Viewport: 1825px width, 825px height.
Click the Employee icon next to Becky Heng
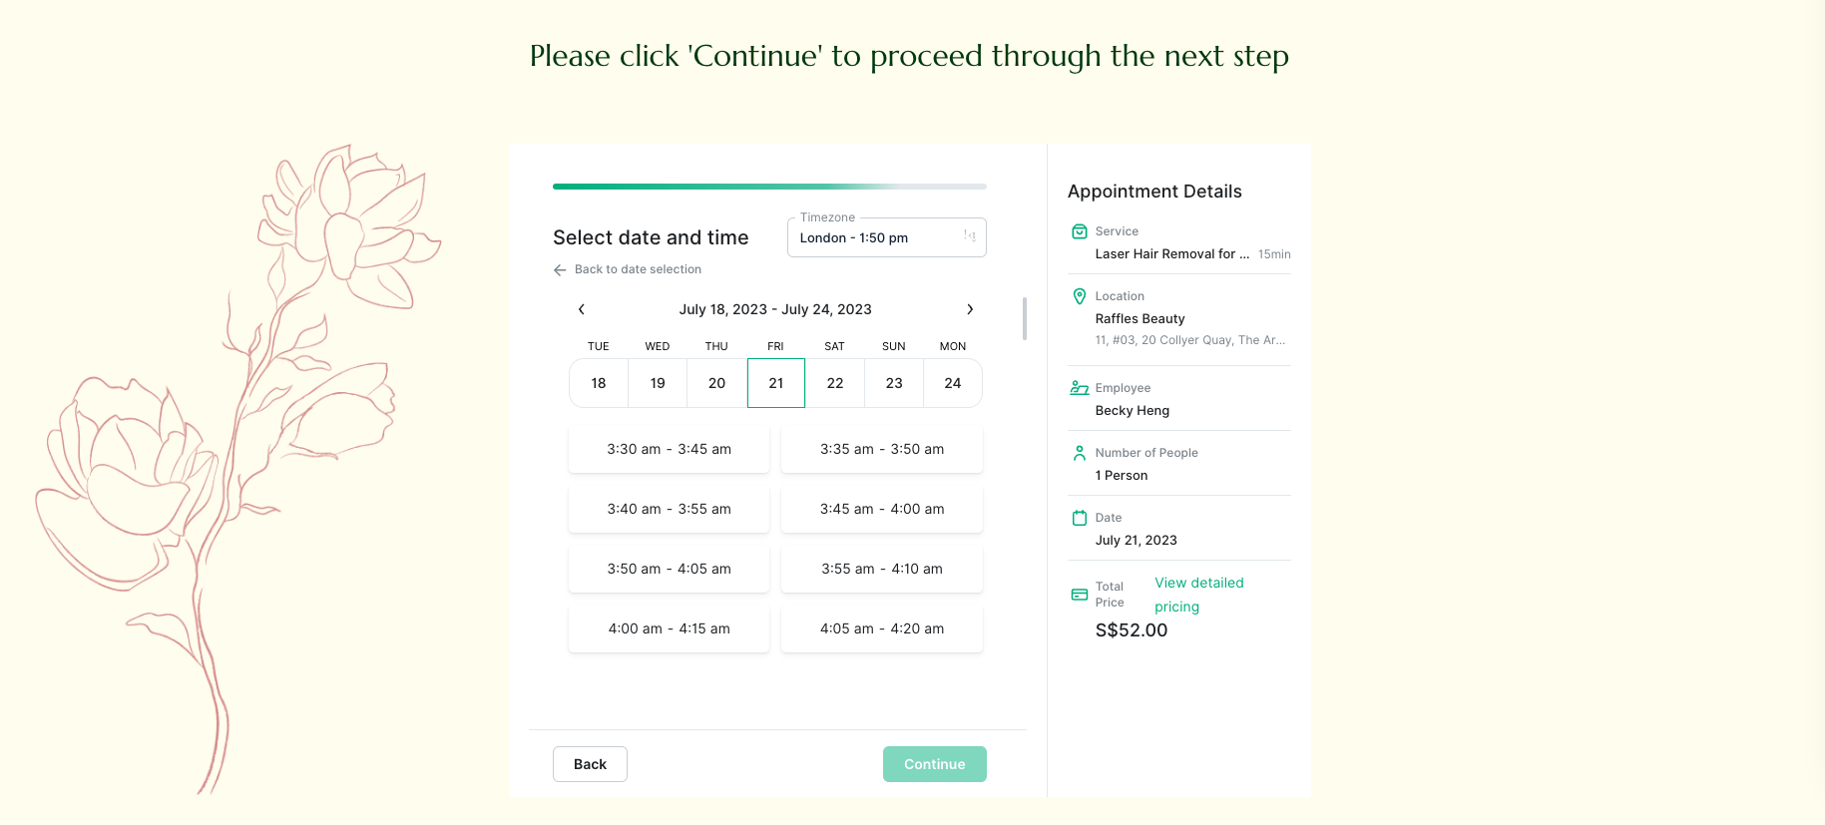pos(1079,387)
